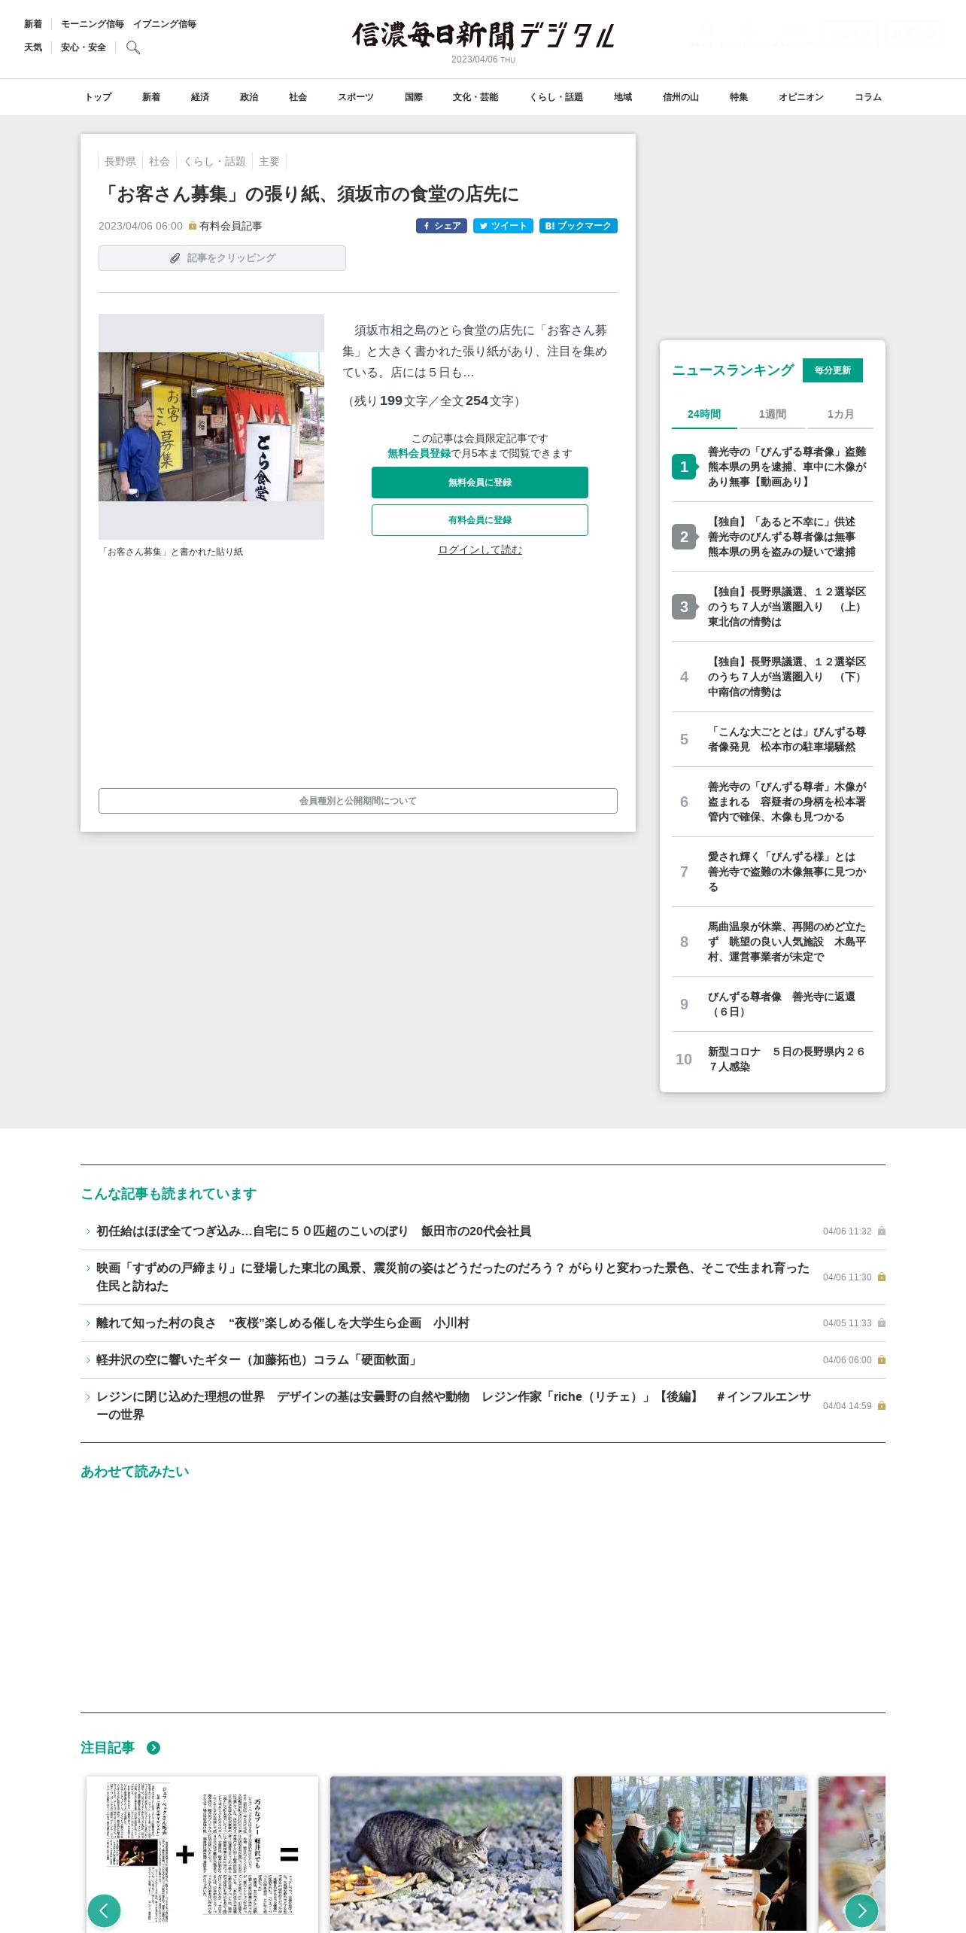This screenshot has width=966, height=1933.
Task: Open 地域 navigation item
Action: [x=623, y=97]
